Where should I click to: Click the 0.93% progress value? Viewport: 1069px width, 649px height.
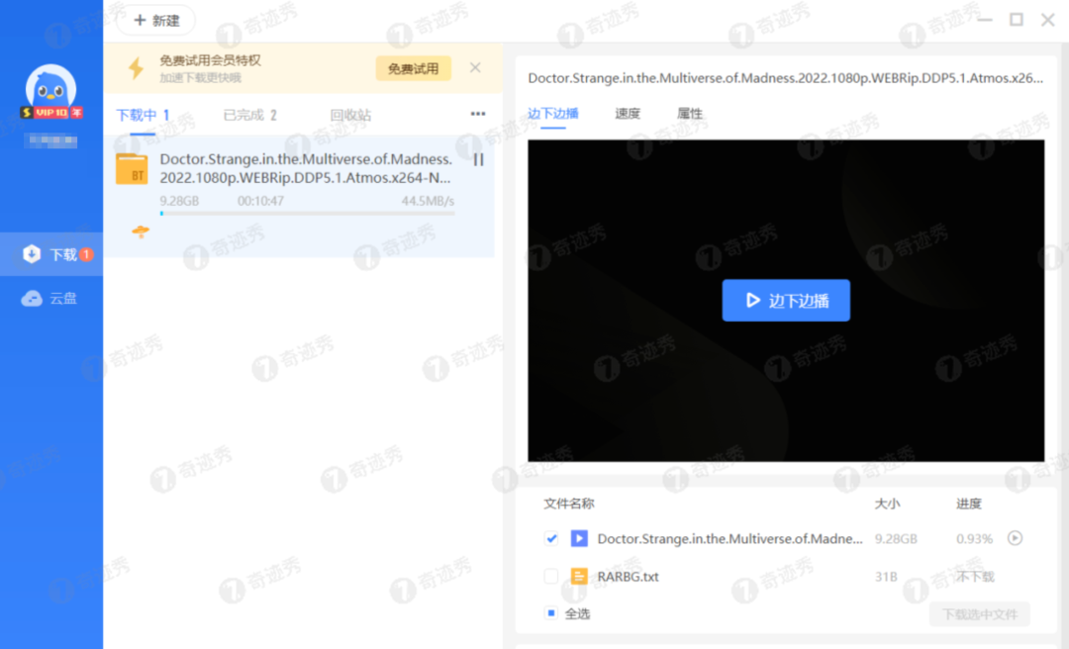[x=974, y=538]
